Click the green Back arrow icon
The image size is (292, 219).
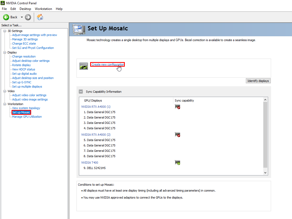6,17
